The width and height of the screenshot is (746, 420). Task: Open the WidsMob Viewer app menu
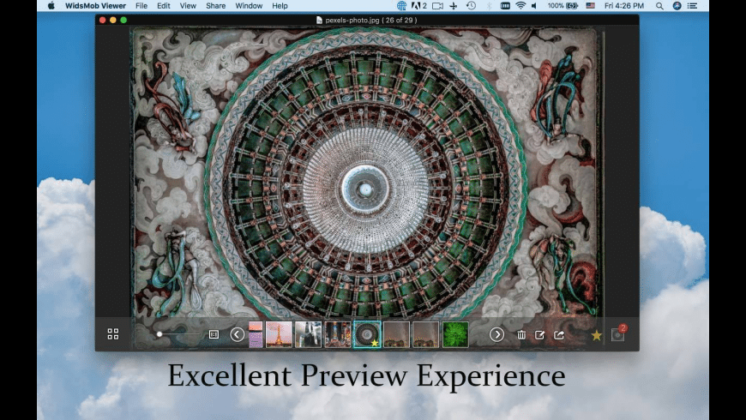[x=95, y=6]
